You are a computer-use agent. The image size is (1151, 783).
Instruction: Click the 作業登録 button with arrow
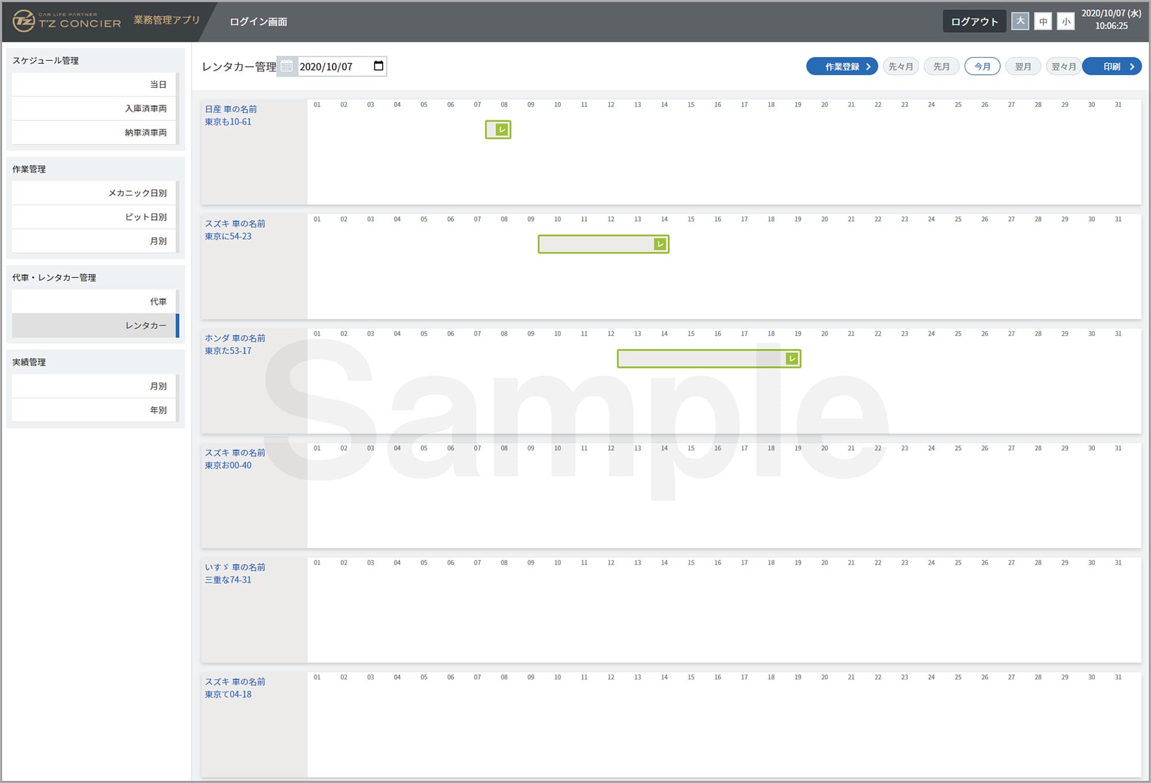(x=842, y=66)
